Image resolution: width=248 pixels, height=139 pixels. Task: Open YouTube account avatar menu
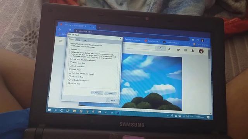pos(201,51)
